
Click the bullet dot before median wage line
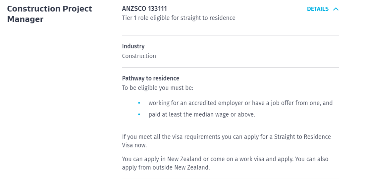pos(139,114)
